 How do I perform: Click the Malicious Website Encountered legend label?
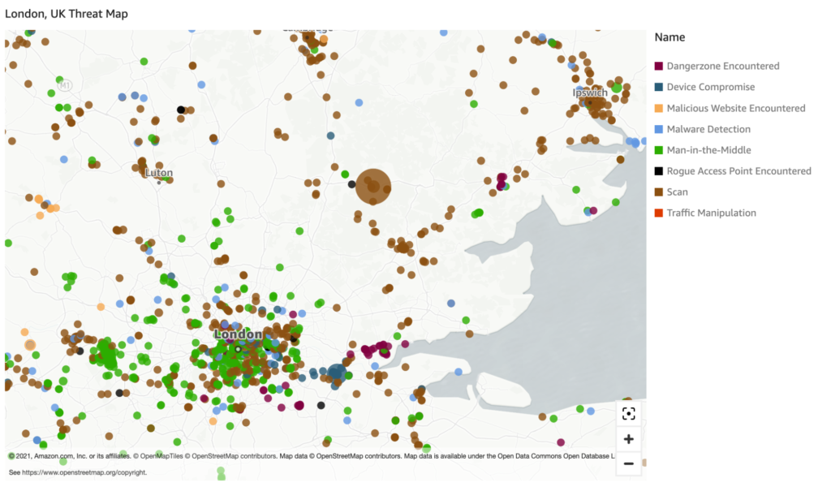[x=735, y=108]
